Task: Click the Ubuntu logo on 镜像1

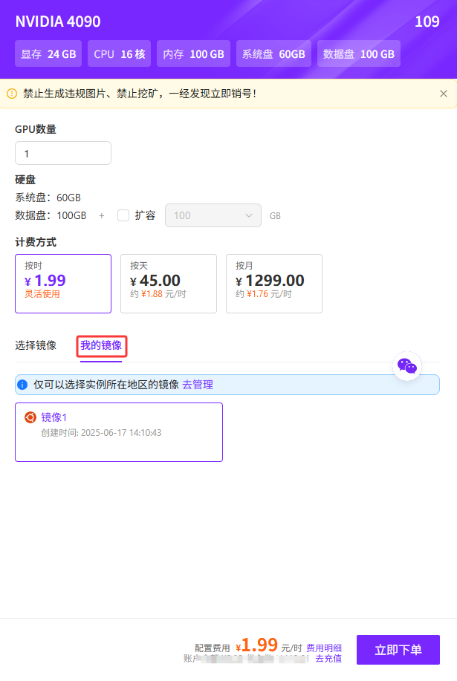Action: [x=30, y=417]
